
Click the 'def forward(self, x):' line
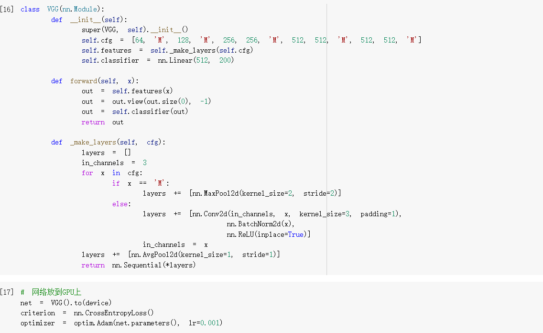coord(95,81)
